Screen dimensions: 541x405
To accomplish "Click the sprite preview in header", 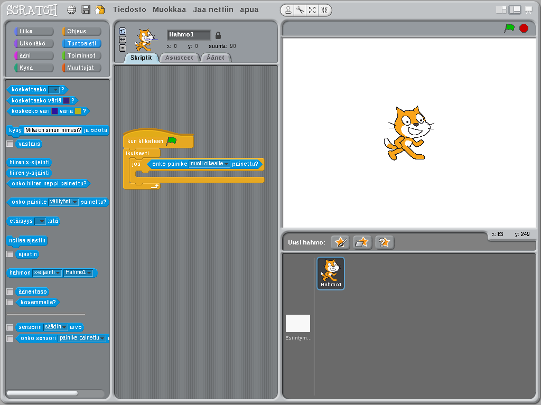I will coord(145,39).
